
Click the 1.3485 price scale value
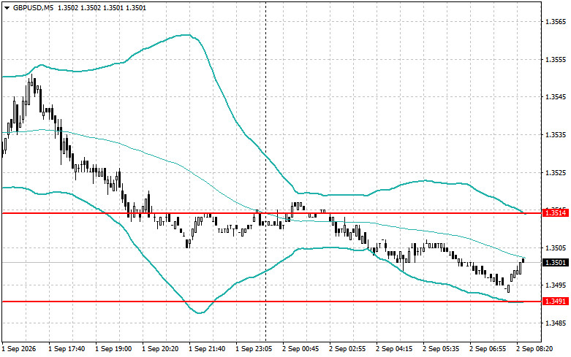pyautogui.click(x=556, y=323)
